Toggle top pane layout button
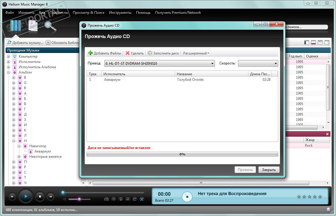Viewport: 336px width, 216px height. pyautogui.click(x=320, y=42)
